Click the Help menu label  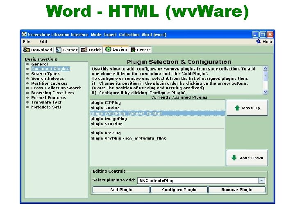[x=267, y=41]
